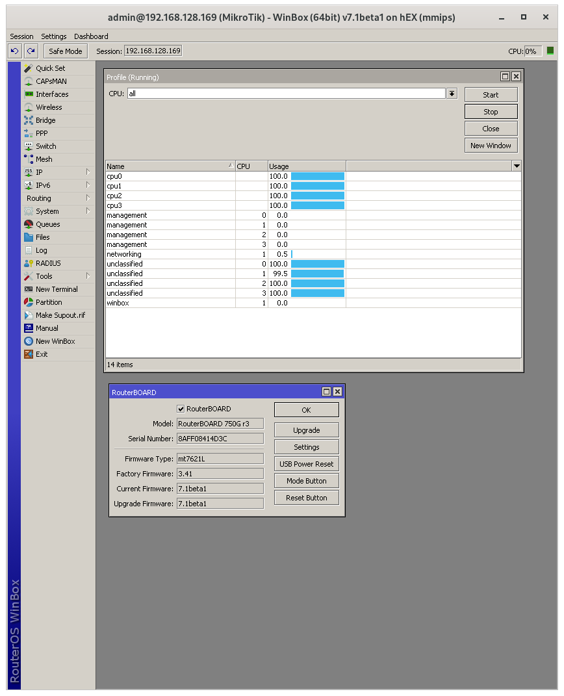564x696 pixels.
Task: Open PPP sidebar icon
Action: point(29,133)
